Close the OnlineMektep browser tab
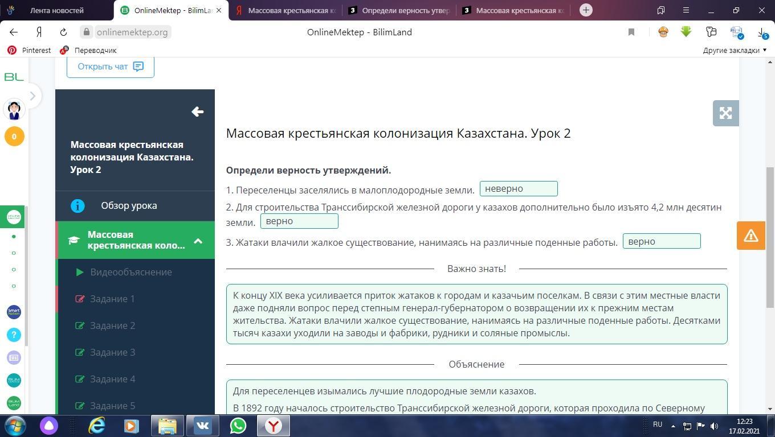 tap(219, 10)
